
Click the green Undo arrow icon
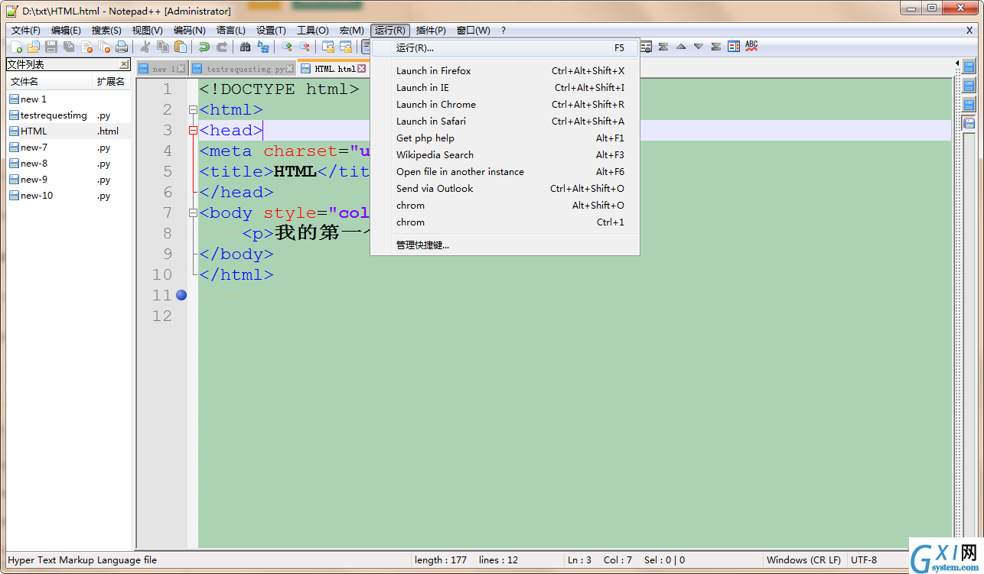pos(204,47)
